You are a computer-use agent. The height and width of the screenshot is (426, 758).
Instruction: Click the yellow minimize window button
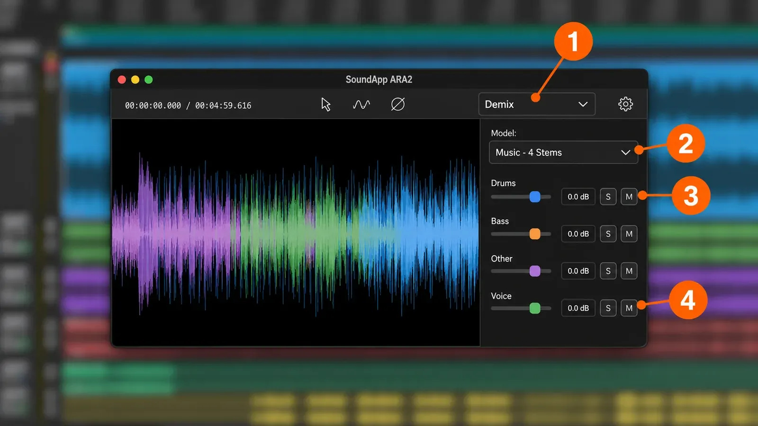click(x=135, y=80)
